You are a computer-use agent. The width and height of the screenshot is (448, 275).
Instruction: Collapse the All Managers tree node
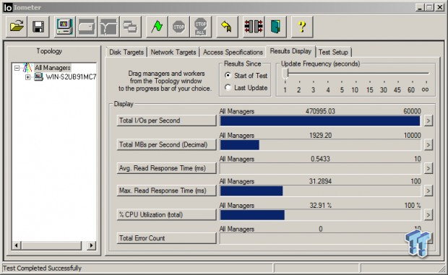pyautogui.click(x=17, y=68)
